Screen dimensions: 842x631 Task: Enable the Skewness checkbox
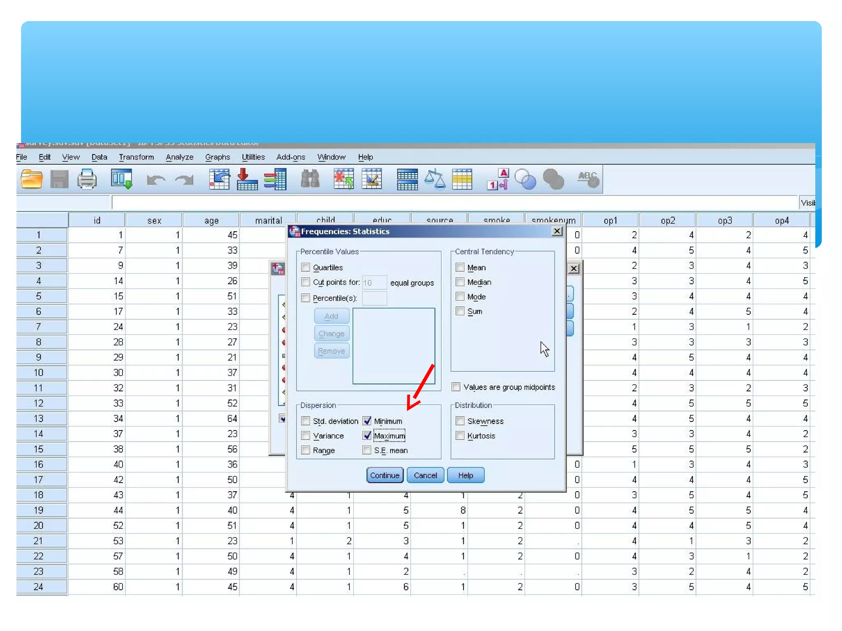tap(460, 421)
